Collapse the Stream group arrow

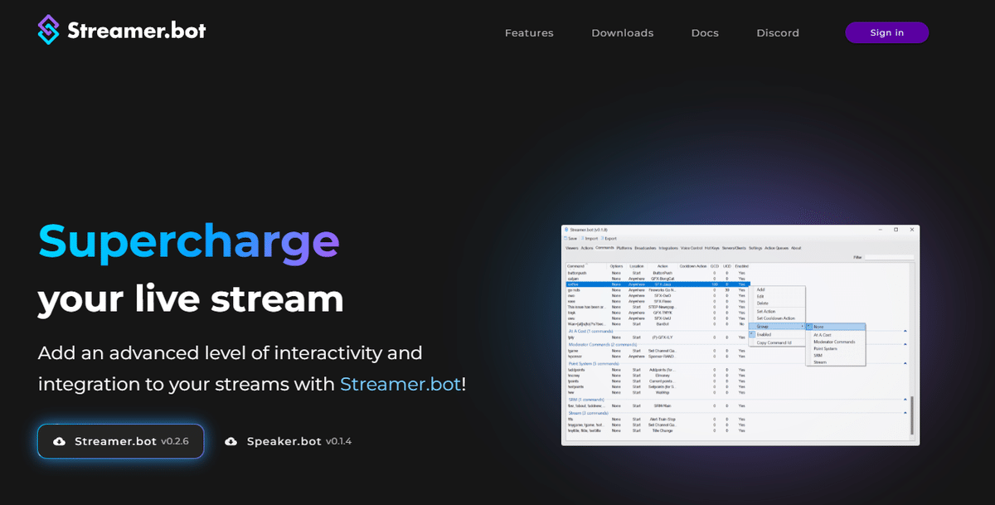pyautogui.click(x=905, y=413)
